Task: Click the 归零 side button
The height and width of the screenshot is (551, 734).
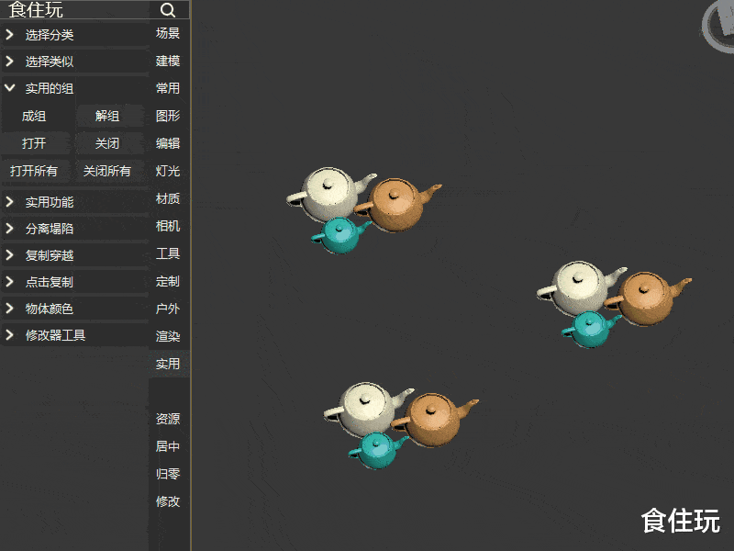Action: click(x=168, y=474)
